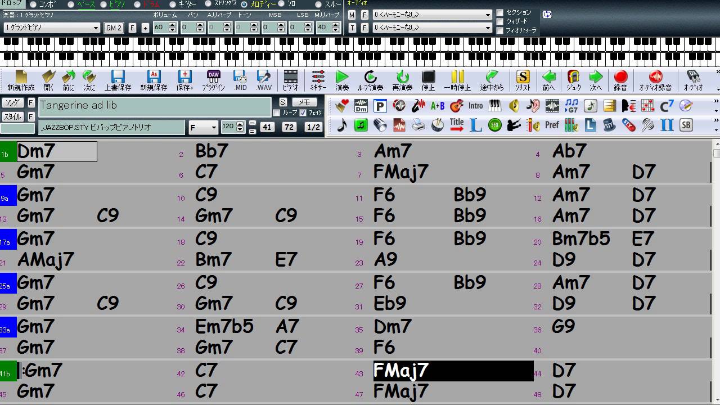Viewport: 720px width, 405px height.
Task: Select the ベース track radio button
Action: tap(71, 4)
